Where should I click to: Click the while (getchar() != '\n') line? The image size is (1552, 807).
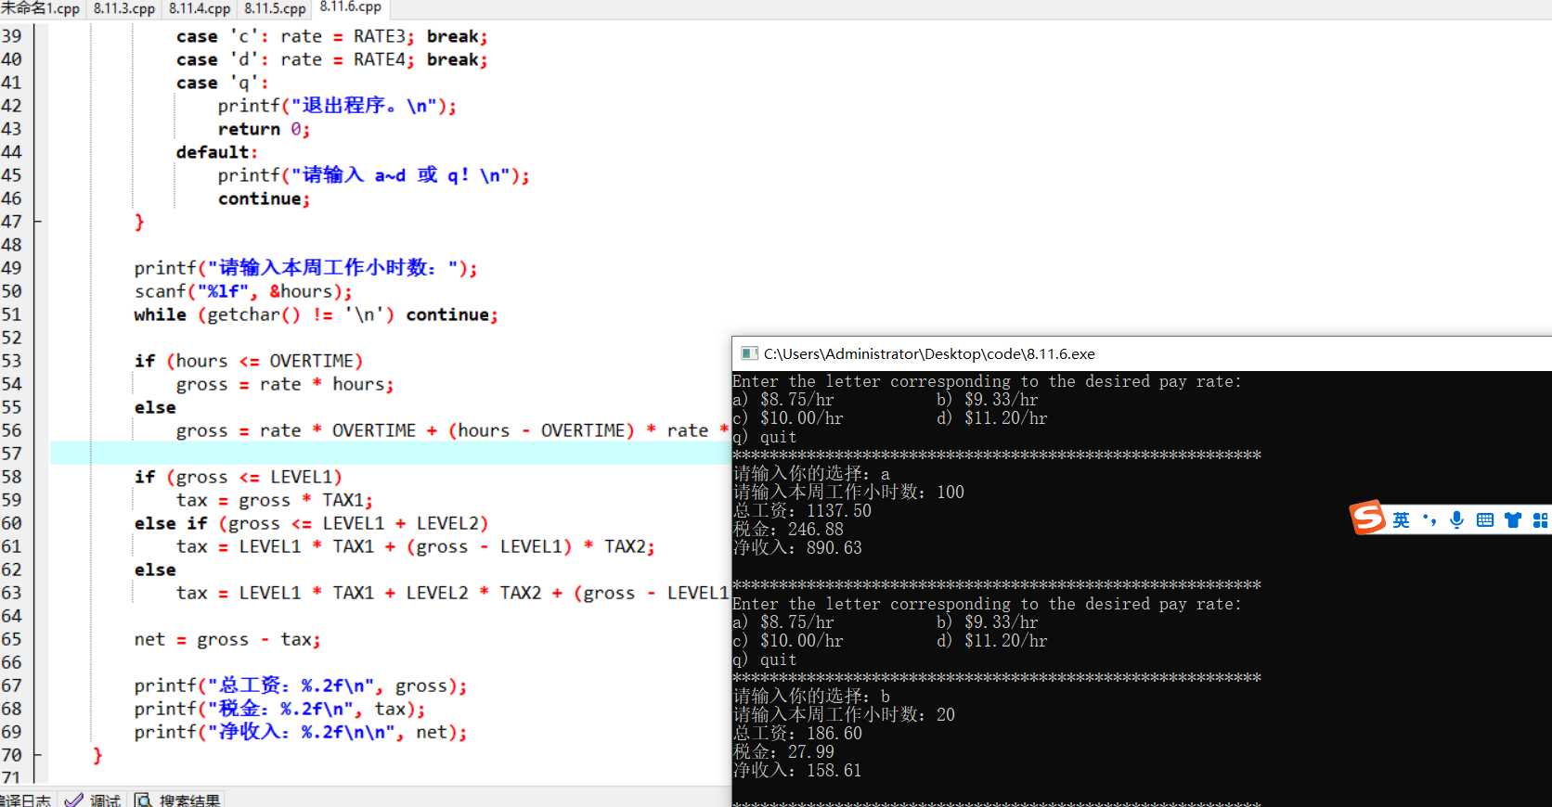[x=317, y=314]
